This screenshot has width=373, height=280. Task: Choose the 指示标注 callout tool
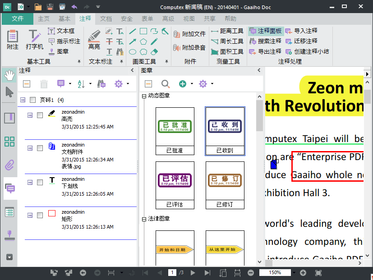[64, 41]
